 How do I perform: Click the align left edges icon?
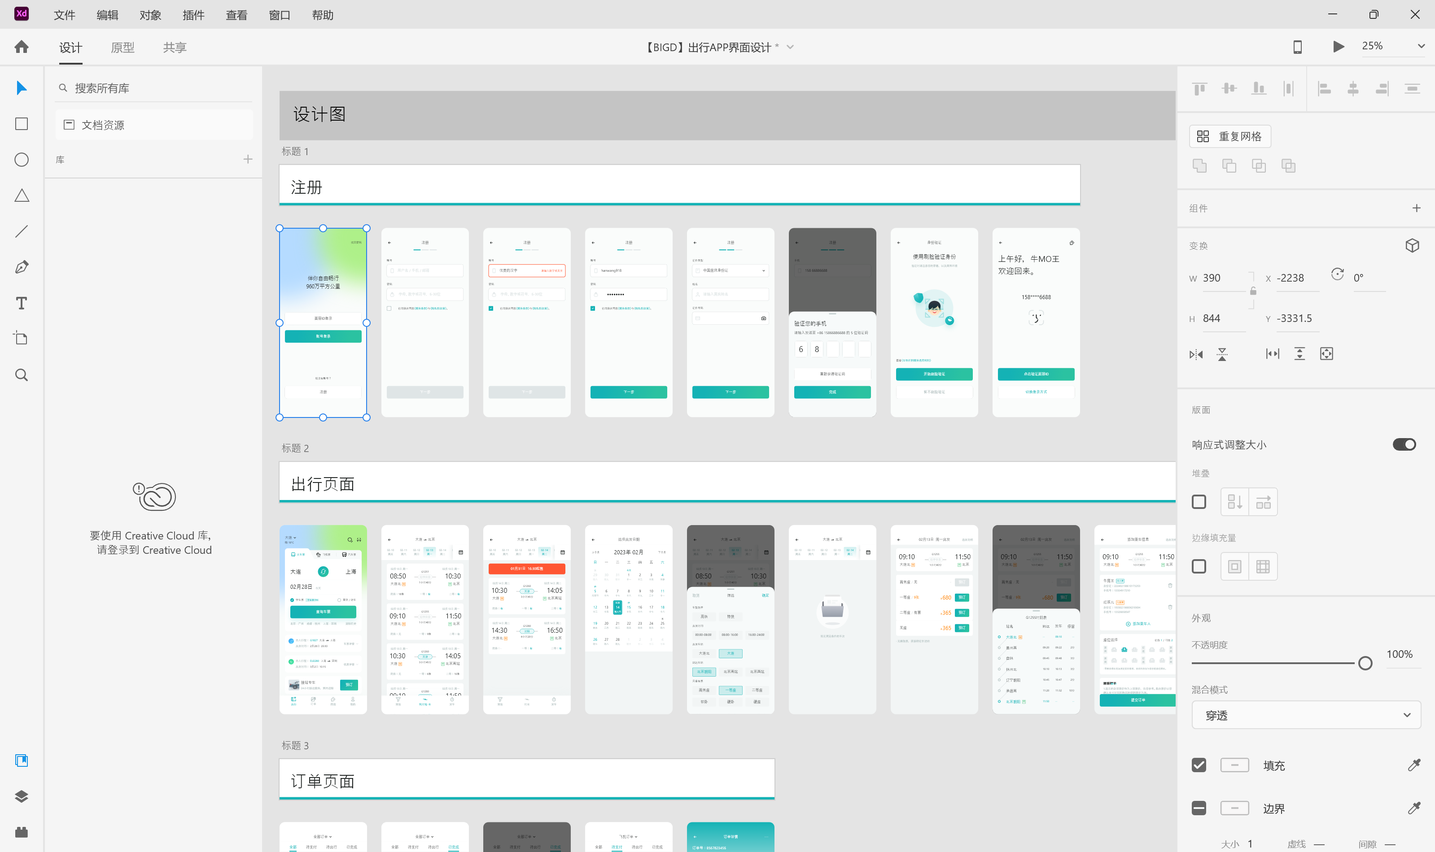pos(1323,89)
